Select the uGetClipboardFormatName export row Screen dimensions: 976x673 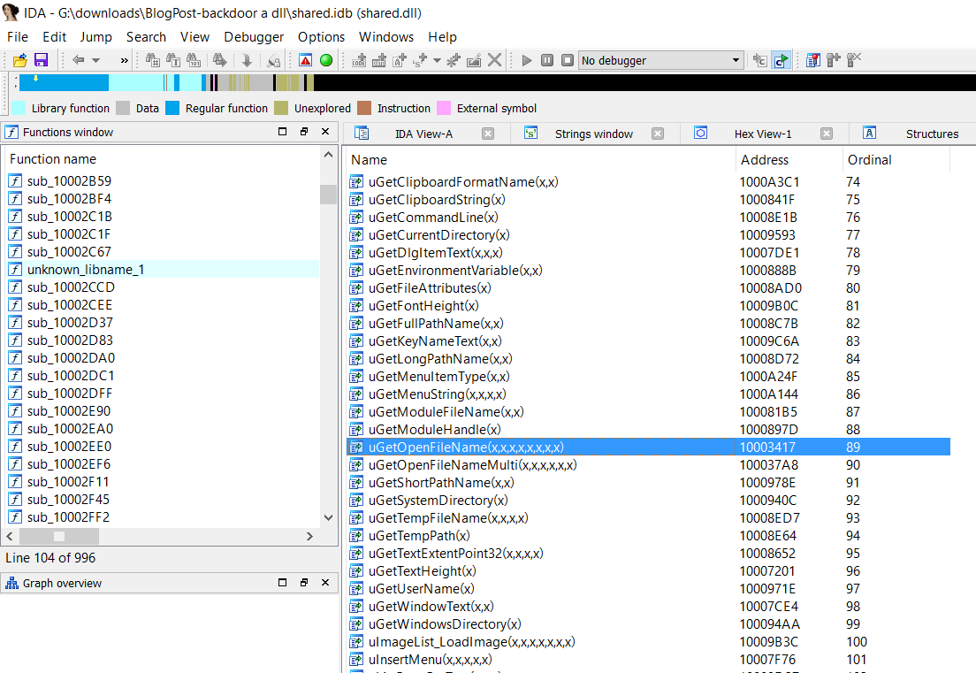click(648, 182)
